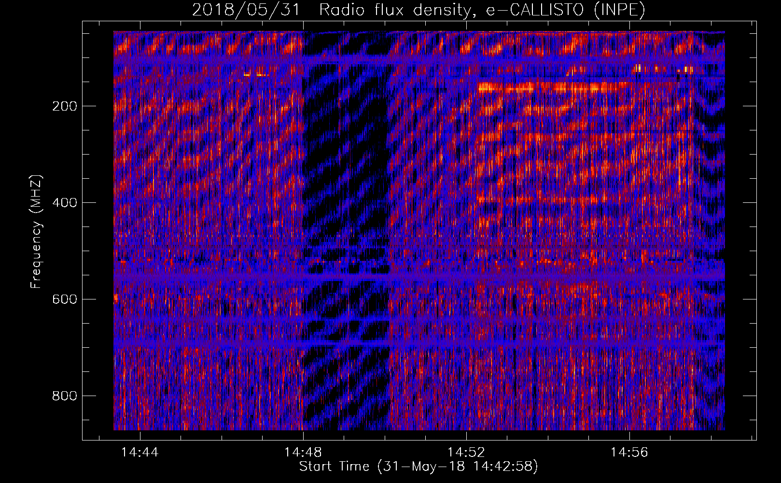Viewport: 781px width, 483px height.
Task: Click the plot title 'Radio flux density, e-CALLISTO (INPE)'
Action: tap(482, 10)
